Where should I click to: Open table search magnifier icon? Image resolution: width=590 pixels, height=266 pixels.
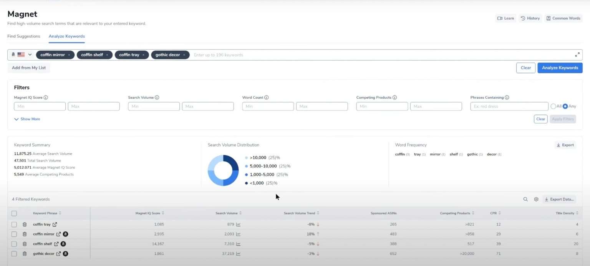pos(525,199)
